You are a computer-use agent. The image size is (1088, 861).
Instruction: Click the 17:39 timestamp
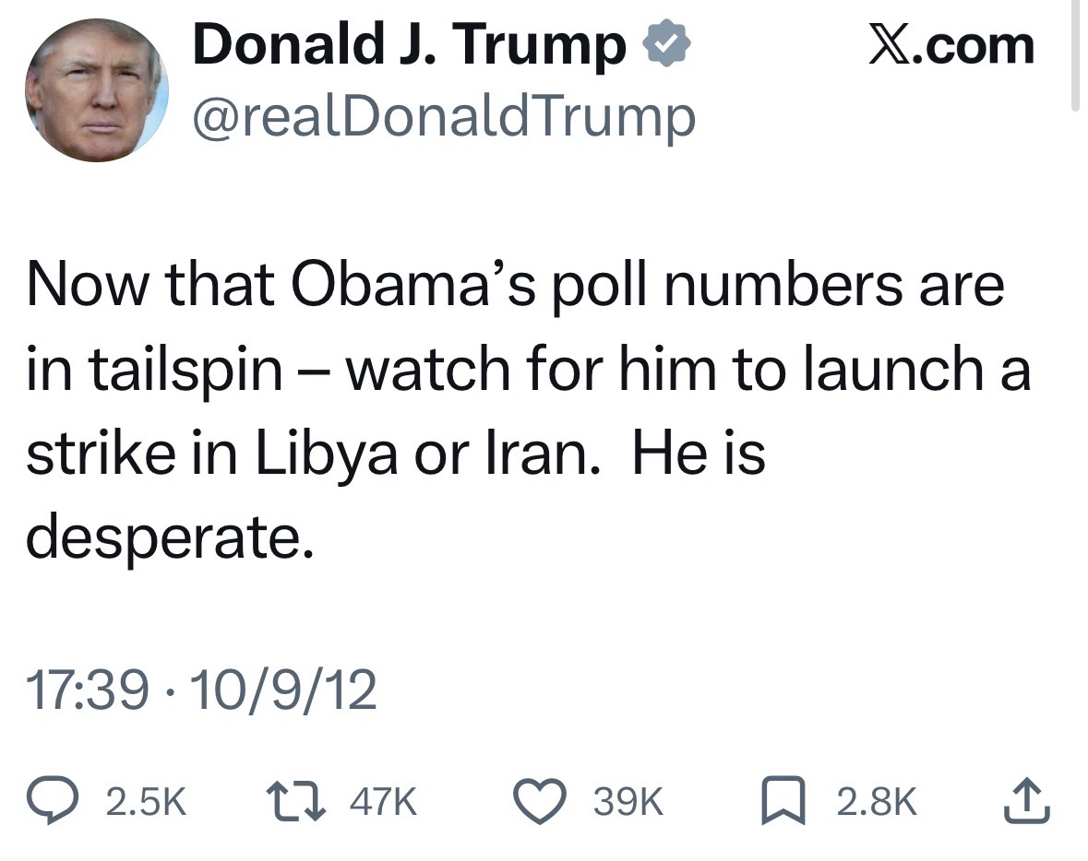tap(88, 690)
